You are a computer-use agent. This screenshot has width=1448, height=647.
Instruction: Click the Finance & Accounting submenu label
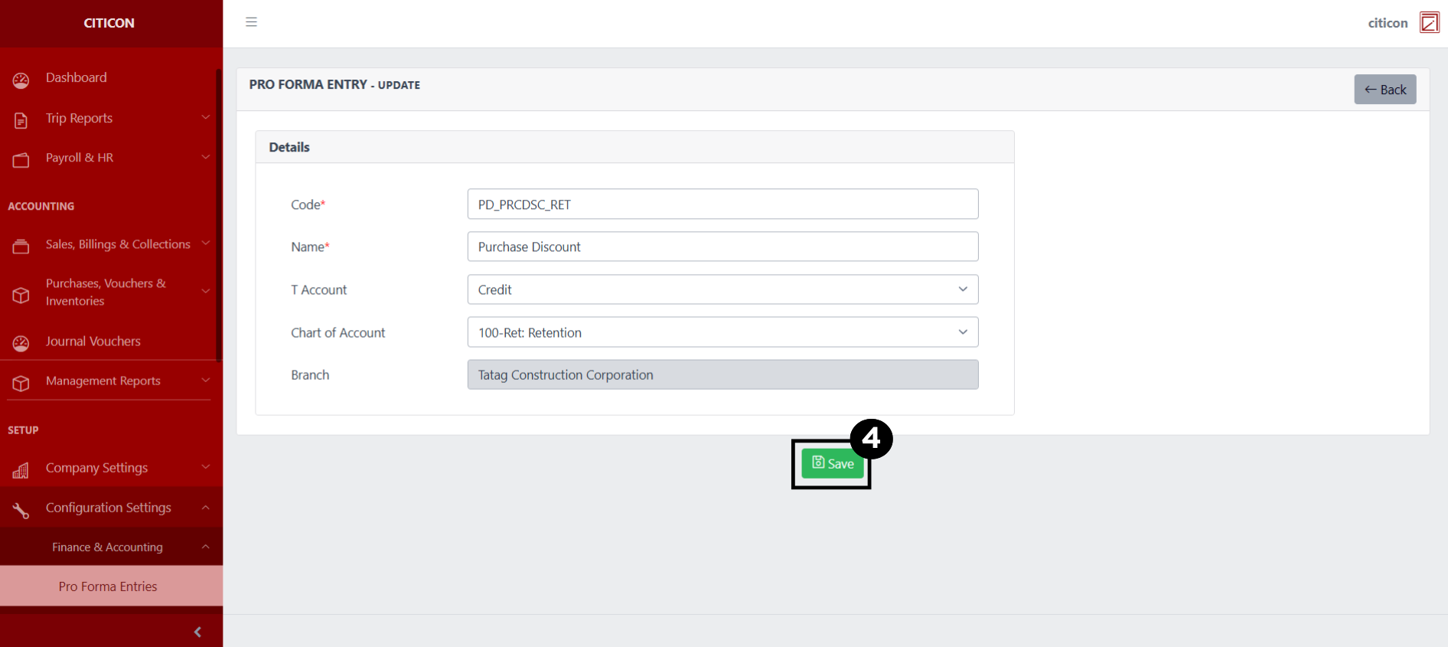click(107, 547)
